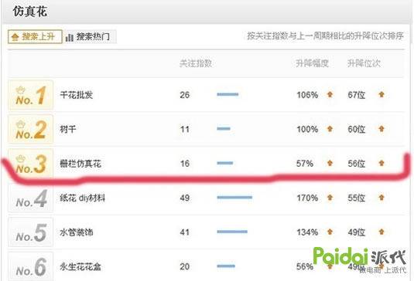Click the 关注指数 column header

click(196, 63)
